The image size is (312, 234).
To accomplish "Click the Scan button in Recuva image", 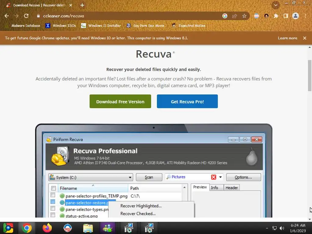I will [149, 177].
